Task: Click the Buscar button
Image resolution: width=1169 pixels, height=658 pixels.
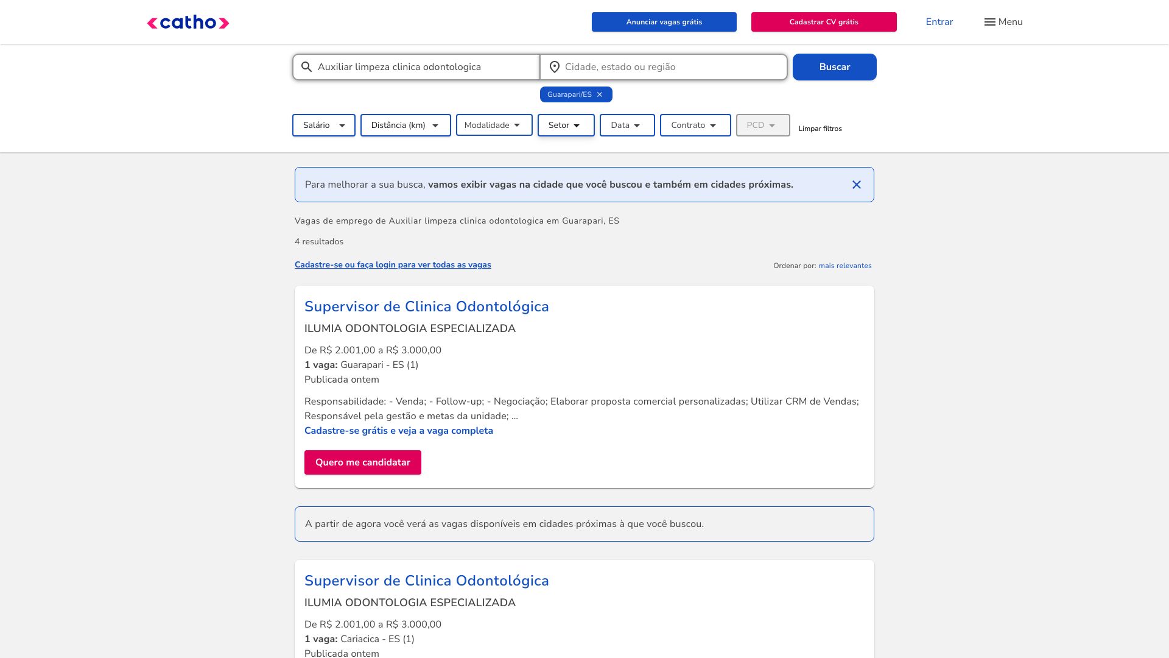Action: pyautogui.click(x=835, y=67)
